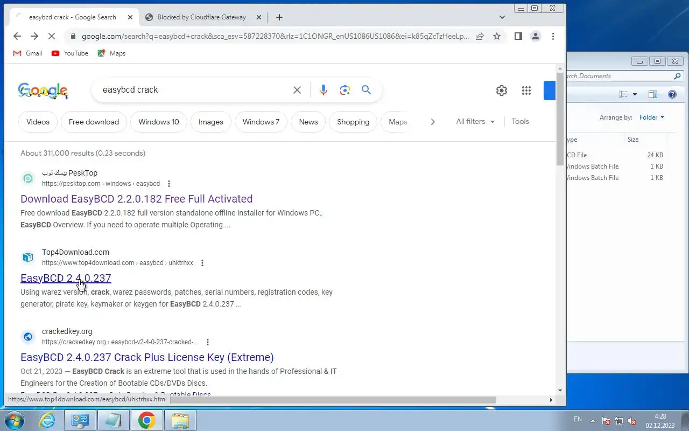Open File Explorer taskbar button
Screen dimensions: 689x431
pyautogui.click(x=180, y=420)
